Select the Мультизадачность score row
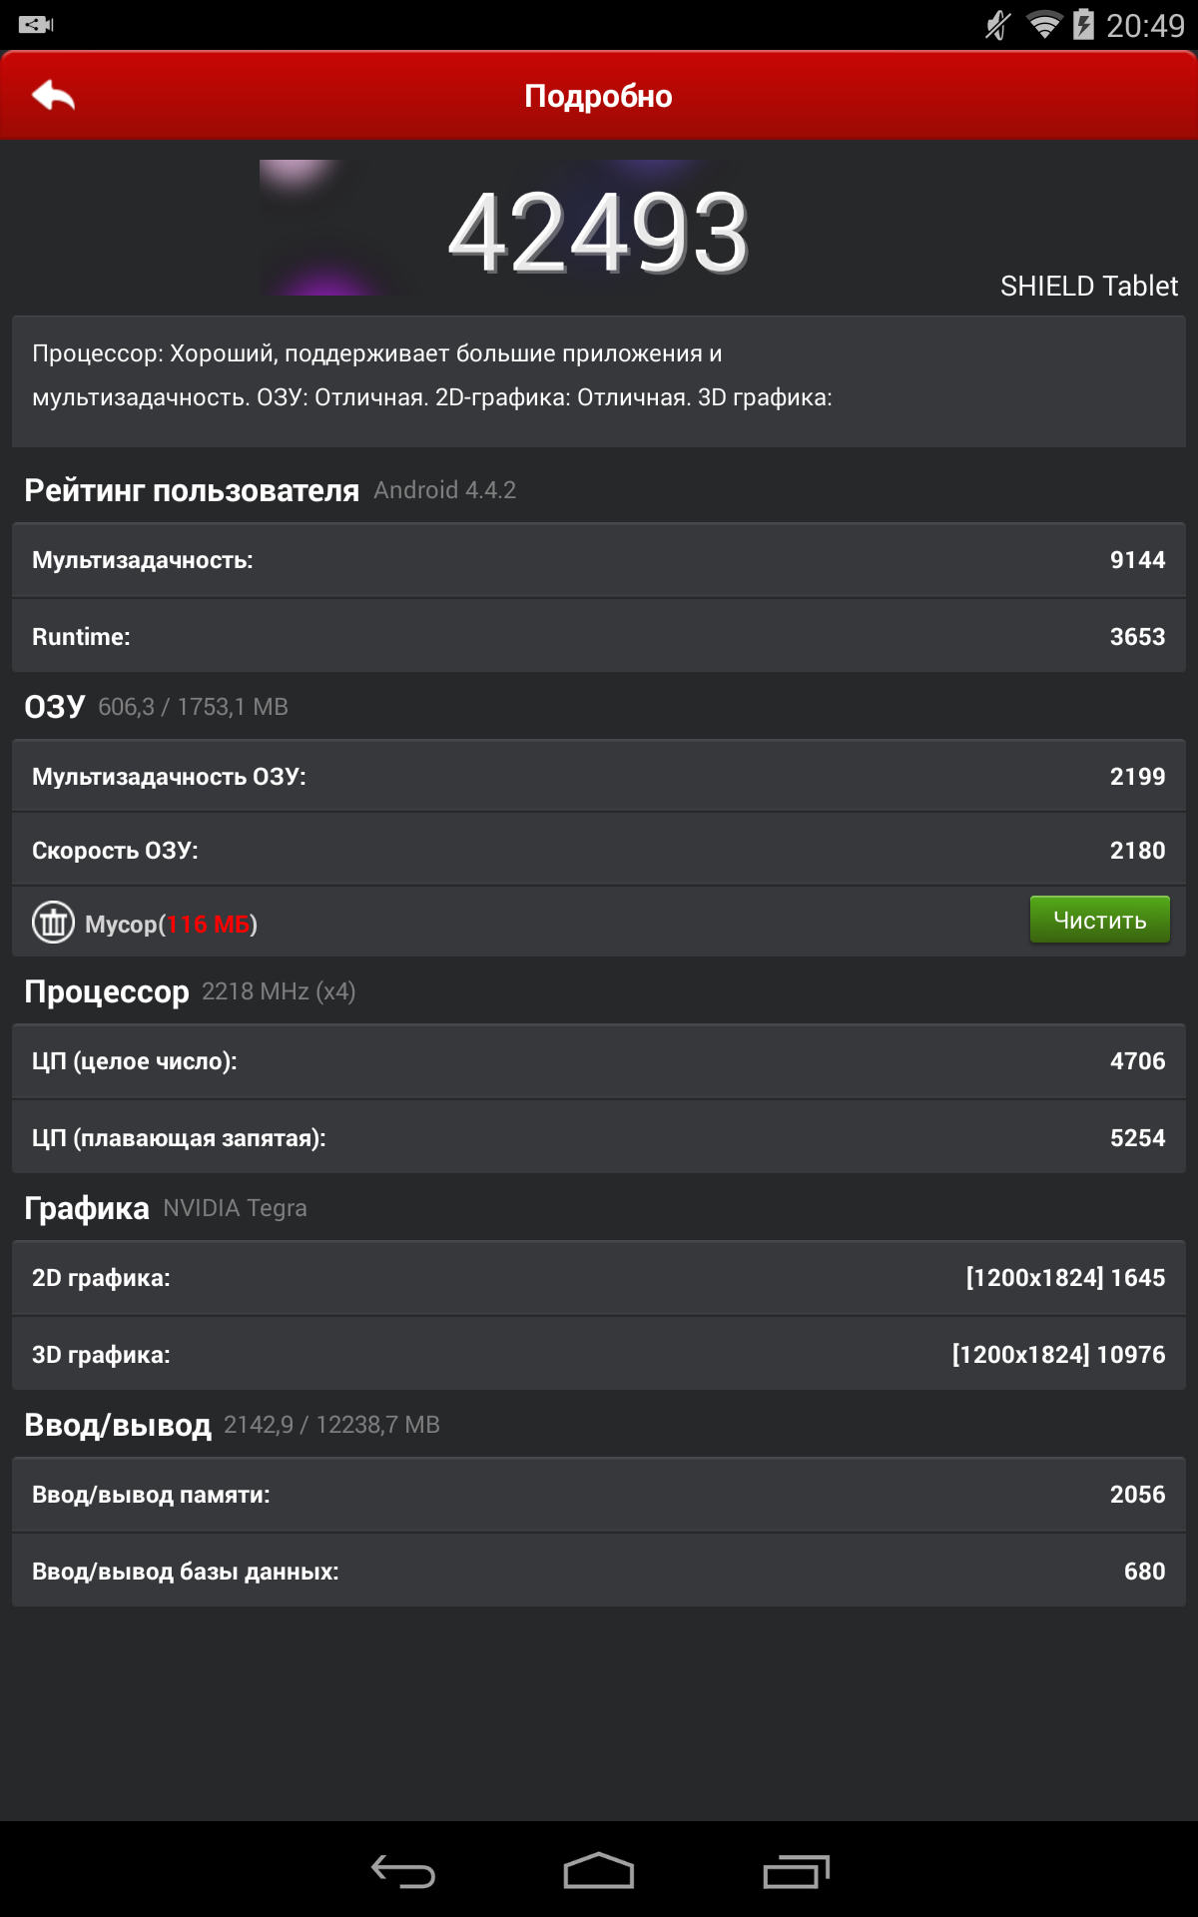Screen dimensions: 1198x1917 pos(598,560)
